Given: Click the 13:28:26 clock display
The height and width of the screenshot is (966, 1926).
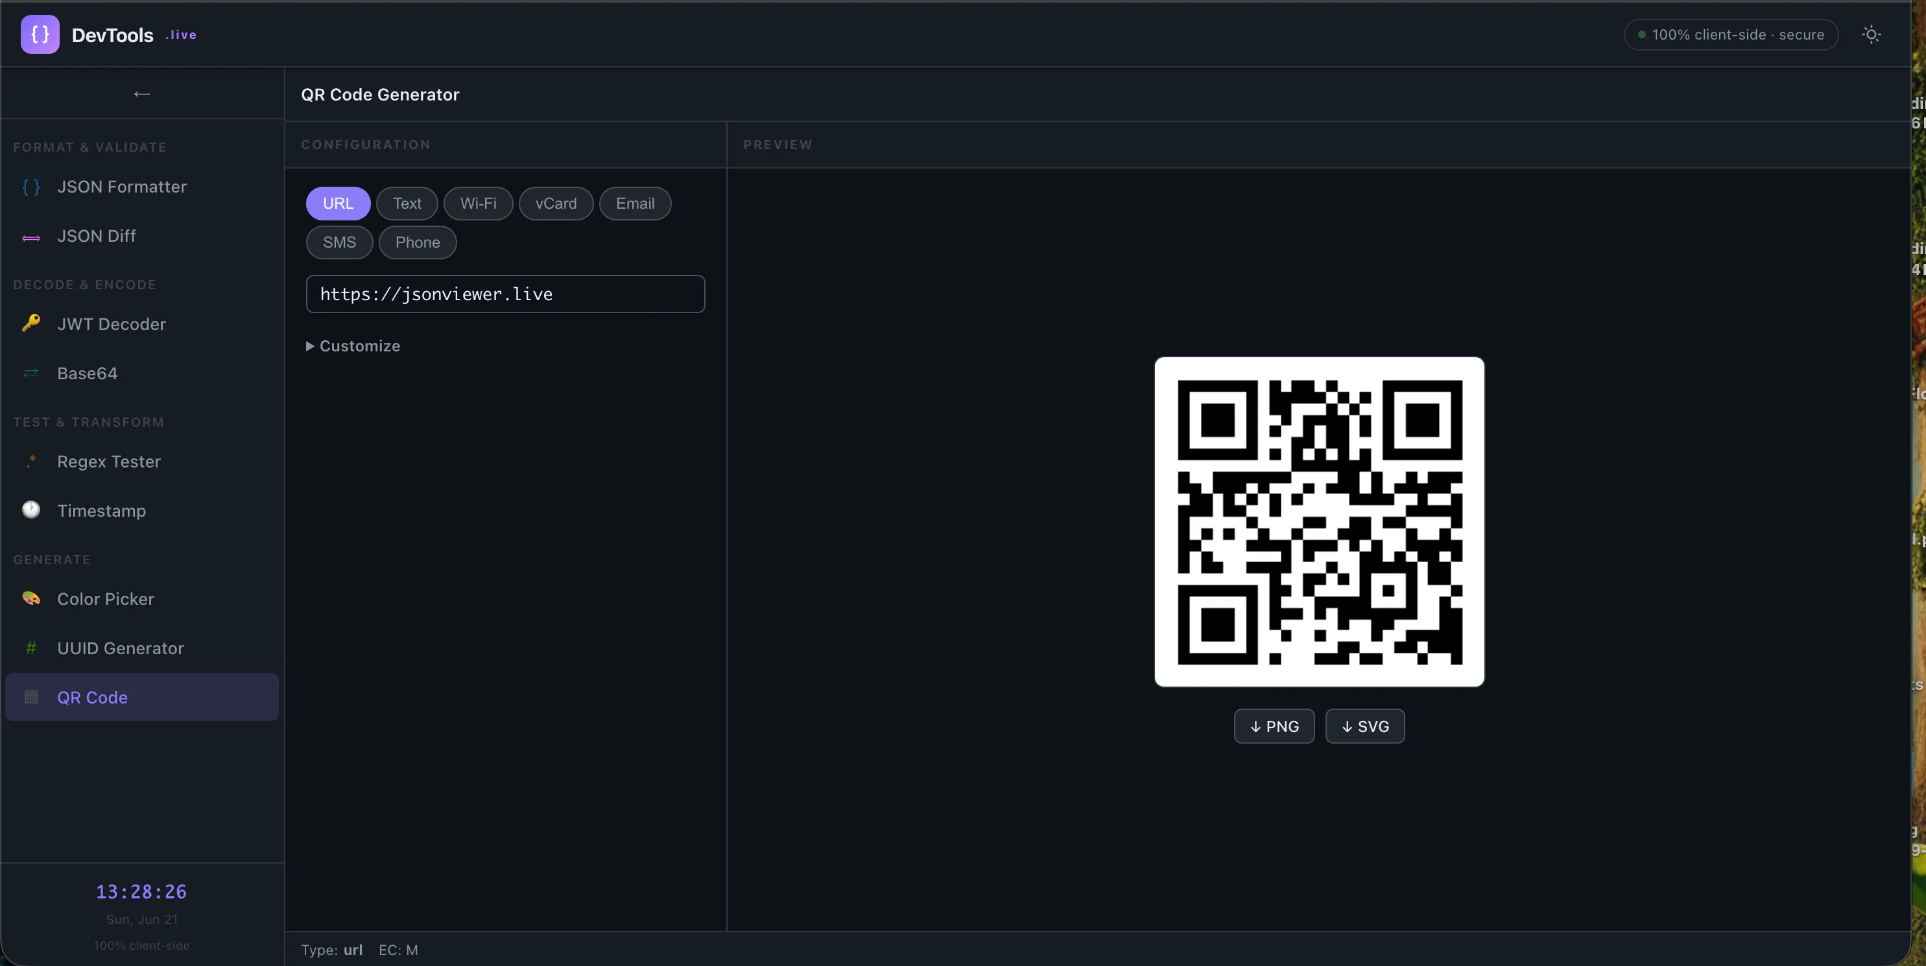Looking at the screenshot, I should [x=141, y=892].
